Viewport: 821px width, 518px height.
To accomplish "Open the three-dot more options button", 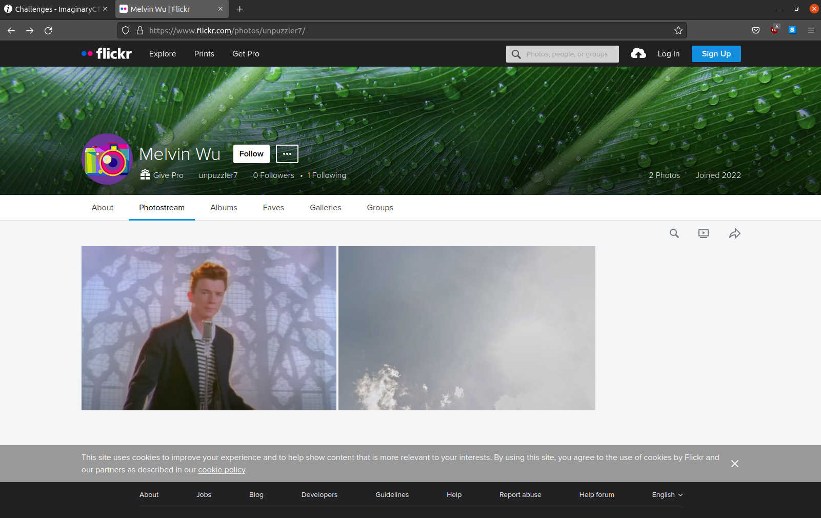I will click(287, 154).
